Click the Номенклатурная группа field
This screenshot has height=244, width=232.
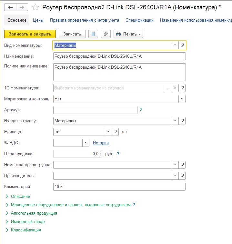[x=113, y=165]
